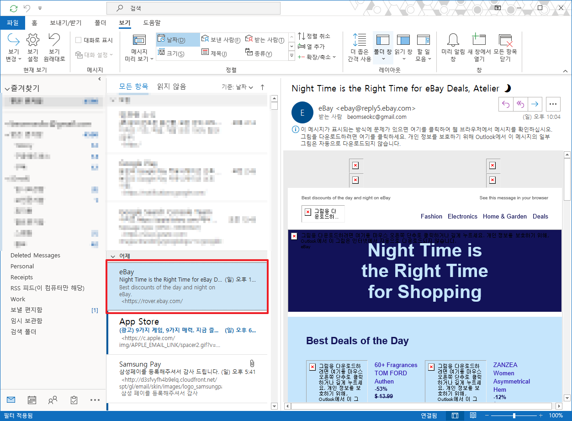Toggle sort order arrow in message list
The width and height of the screenshot is (572, 421).
coord(262,87)
